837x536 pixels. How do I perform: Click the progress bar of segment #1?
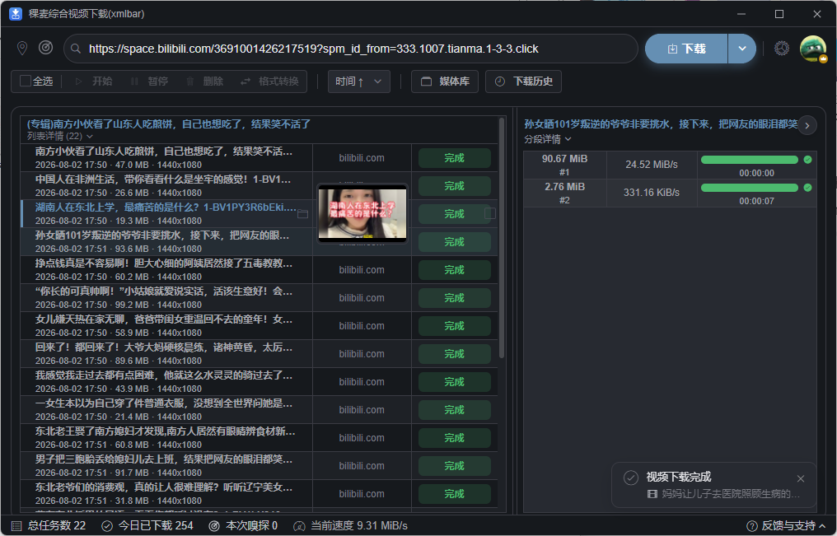750,160
